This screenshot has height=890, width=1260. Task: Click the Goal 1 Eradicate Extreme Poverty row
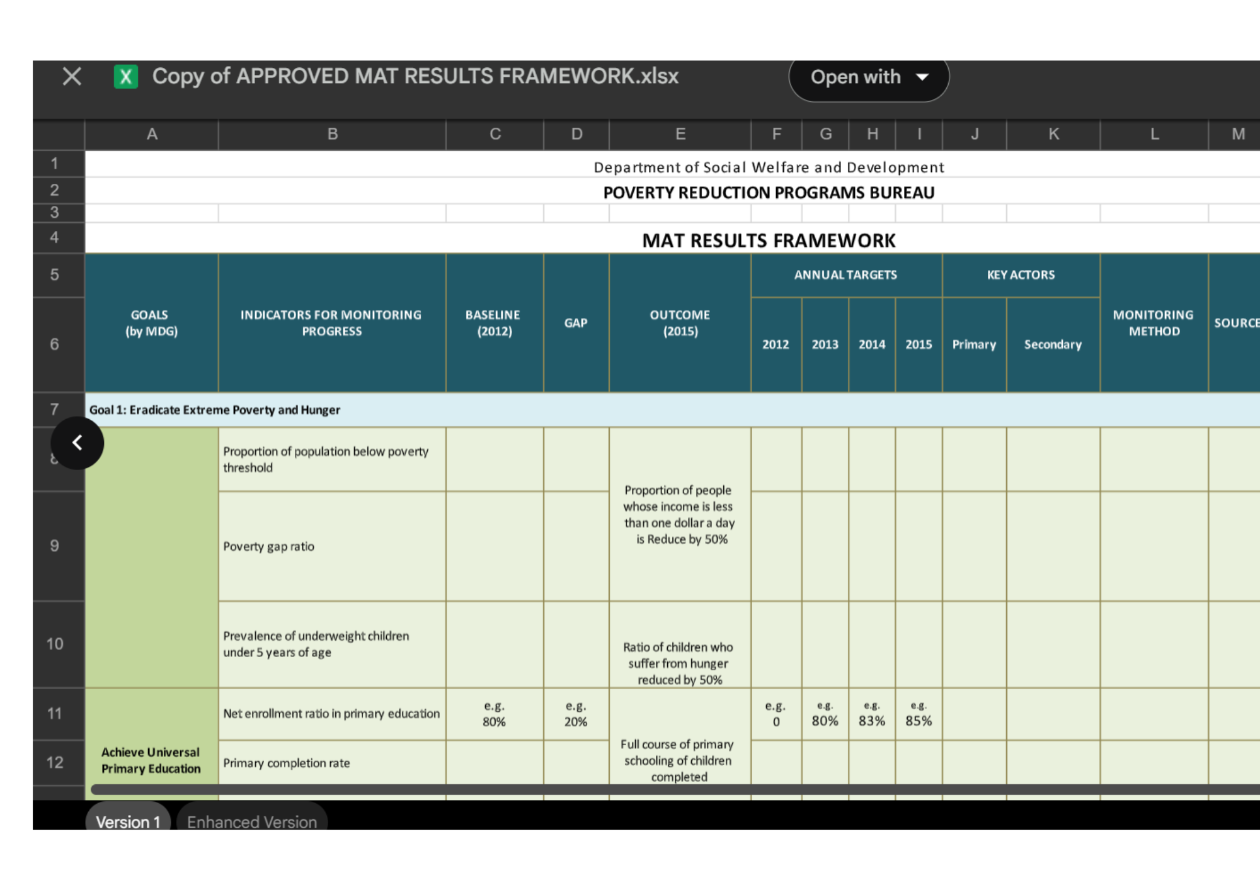point(215,410)
